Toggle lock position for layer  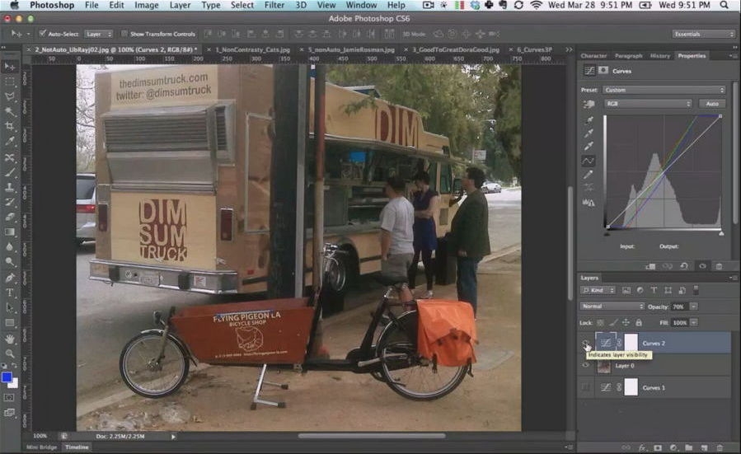click(x=626, y=323)
